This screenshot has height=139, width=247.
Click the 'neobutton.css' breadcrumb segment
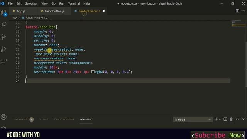click(x=35, y=18)
